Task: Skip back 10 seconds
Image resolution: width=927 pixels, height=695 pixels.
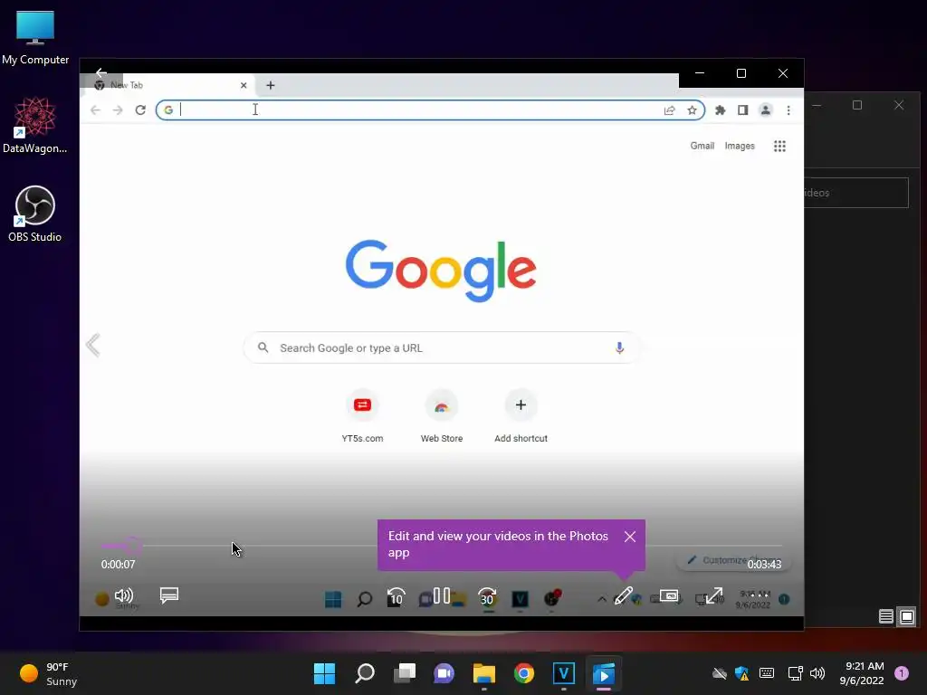Action: [397, 597]
